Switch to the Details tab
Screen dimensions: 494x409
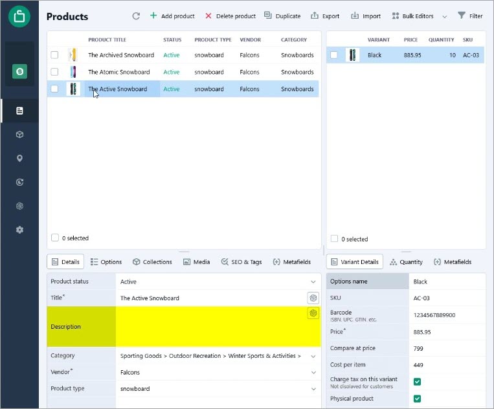point(65,261)
